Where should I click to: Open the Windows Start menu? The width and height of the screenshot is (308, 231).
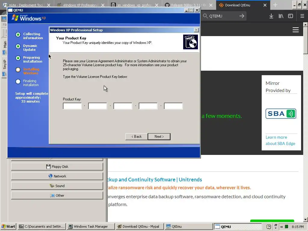click(8, 226)
